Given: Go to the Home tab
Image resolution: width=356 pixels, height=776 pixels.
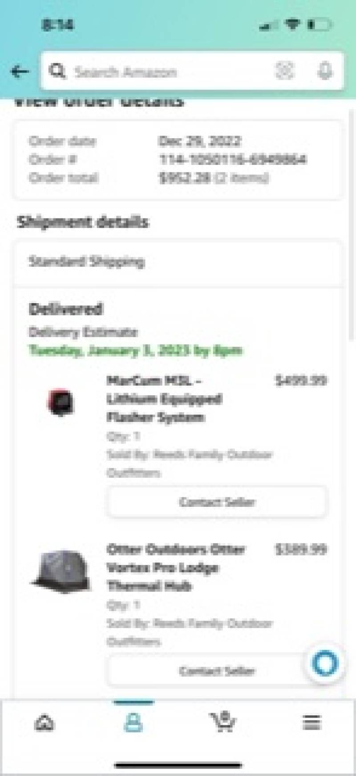Looking at the screenshot, I should click(x=44, y=723).
